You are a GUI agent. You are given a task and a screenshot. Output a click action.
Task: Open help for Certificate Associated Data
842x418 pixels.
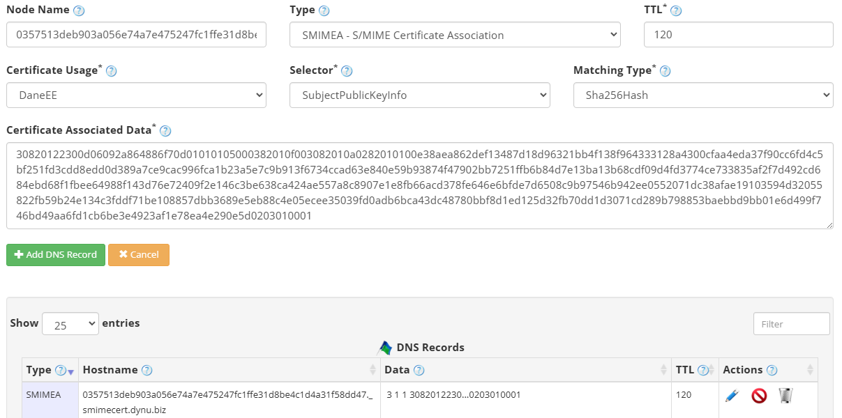[165, 130]
